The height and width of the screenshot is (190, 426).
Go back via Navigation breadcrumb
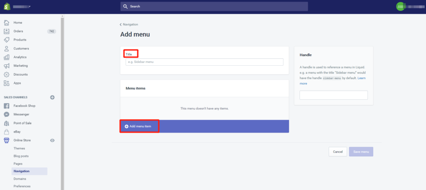tap(129, 25)
